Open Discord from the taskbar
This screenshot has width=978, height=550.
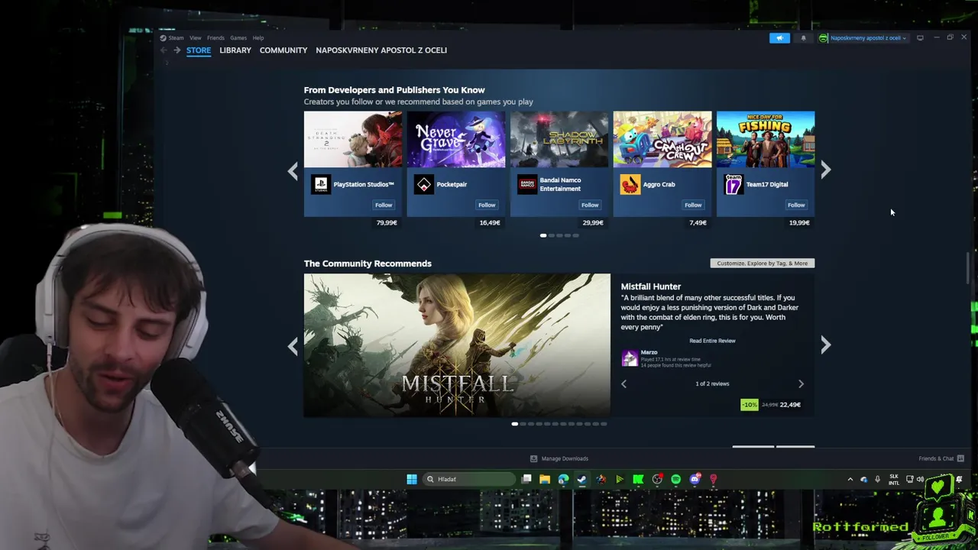[695, 479]
